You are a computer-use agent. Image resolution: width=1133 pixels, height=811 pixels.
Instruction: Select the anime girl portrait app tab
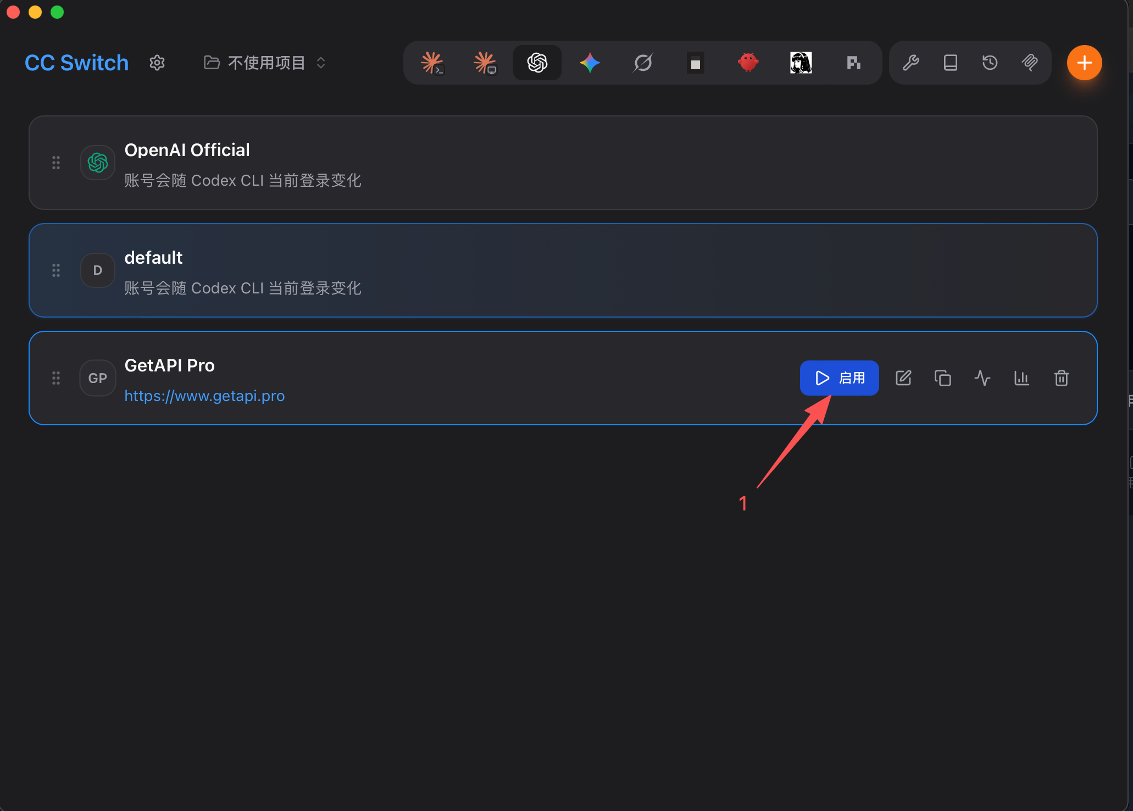tap(801, 63)
